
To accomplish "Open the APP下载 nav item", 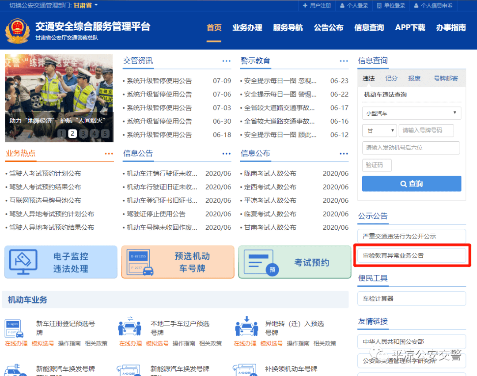I will 410,28.
